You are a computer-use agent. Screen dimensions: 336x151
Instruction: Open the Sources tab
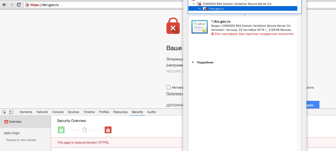click(73, 112)
